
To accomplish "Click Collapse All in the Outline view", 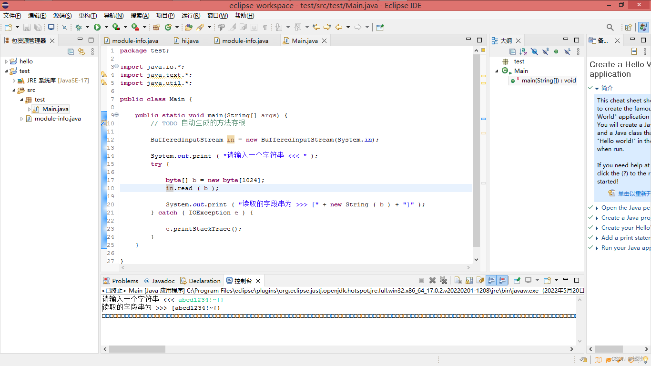I will point(512,51).
